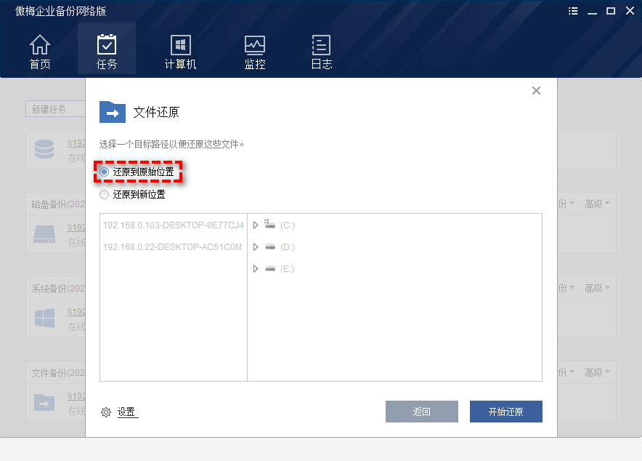Click the 返回 back button
This screenshot has width=642, height=461.
pos(421,412)
